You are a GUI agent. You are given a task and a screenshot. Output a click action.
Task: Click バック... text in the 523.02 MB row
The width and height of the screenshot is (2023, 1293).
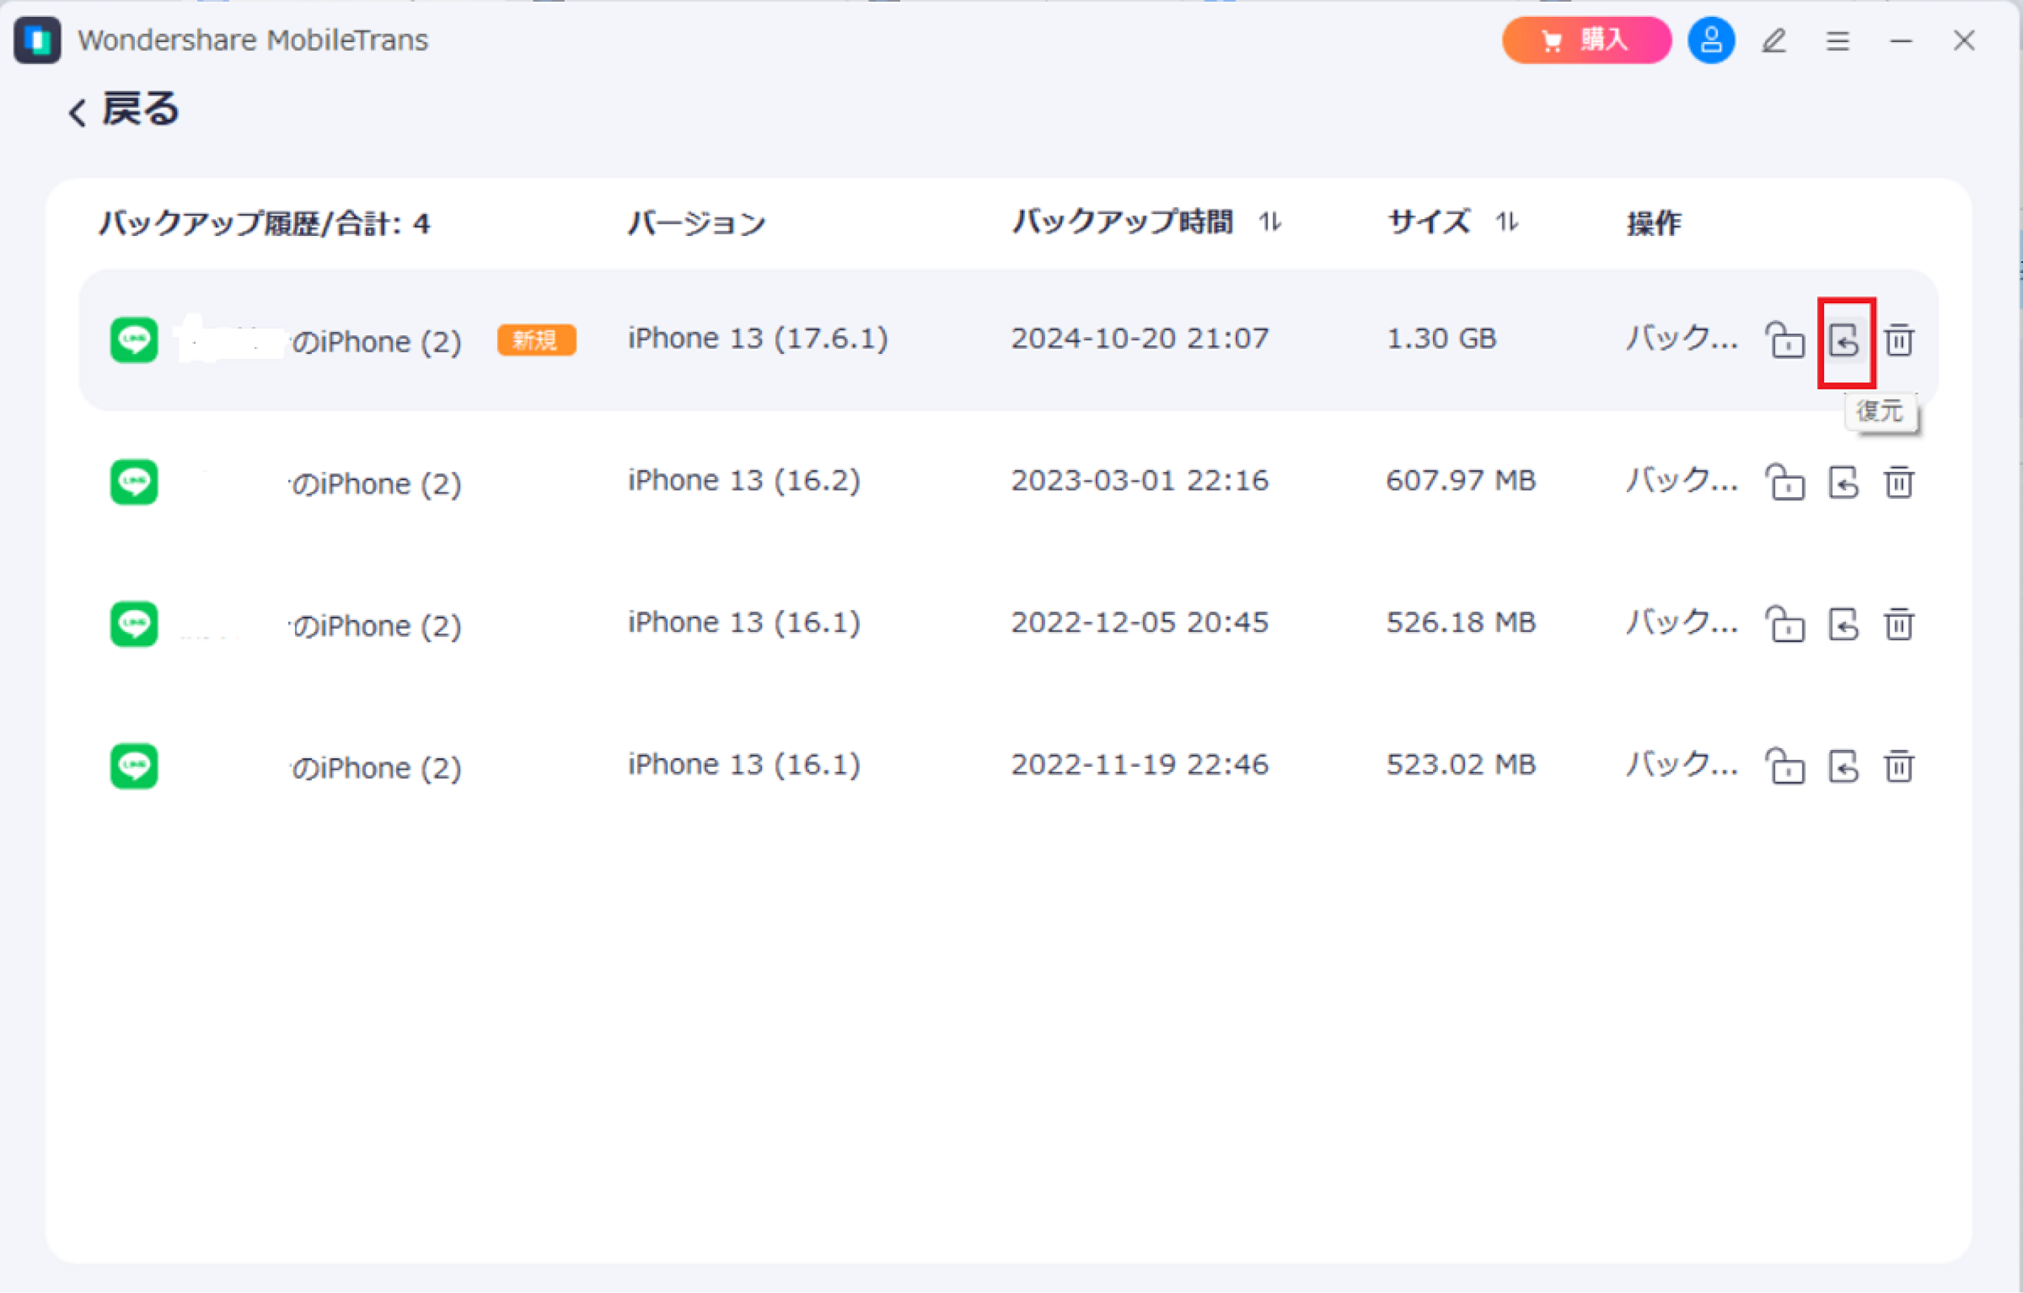pyautogui.click(x=1681, y=764)
